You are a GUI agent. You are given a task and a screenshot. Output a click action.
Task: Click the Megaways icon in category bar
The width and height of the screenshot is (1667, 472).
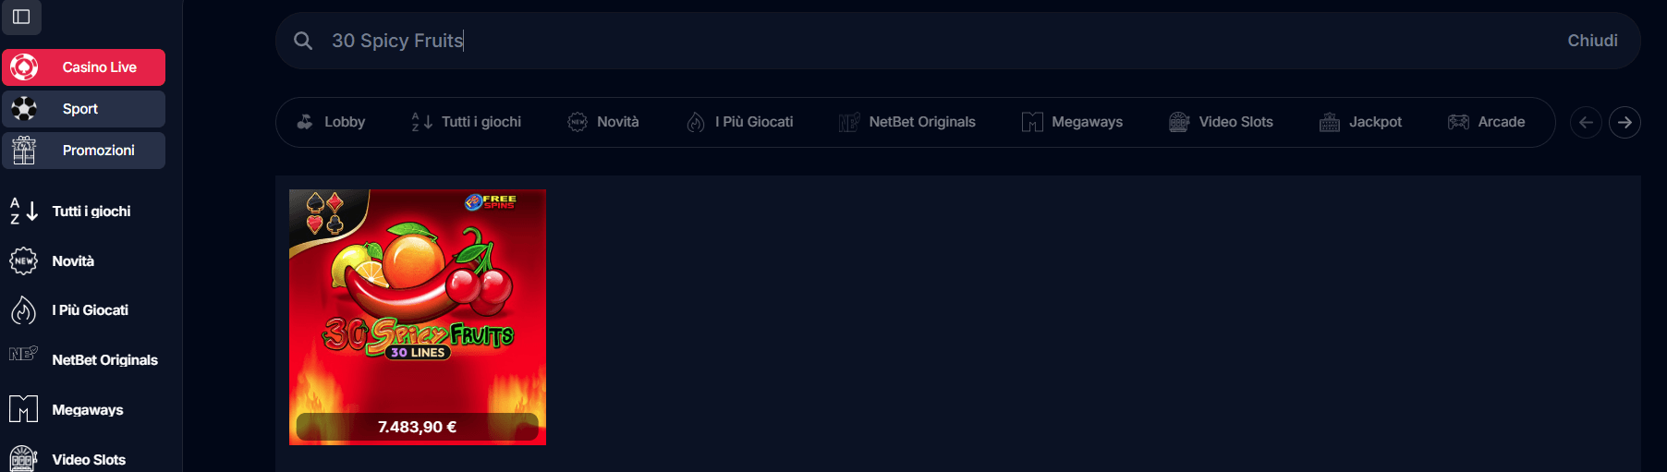(1032, 122)
